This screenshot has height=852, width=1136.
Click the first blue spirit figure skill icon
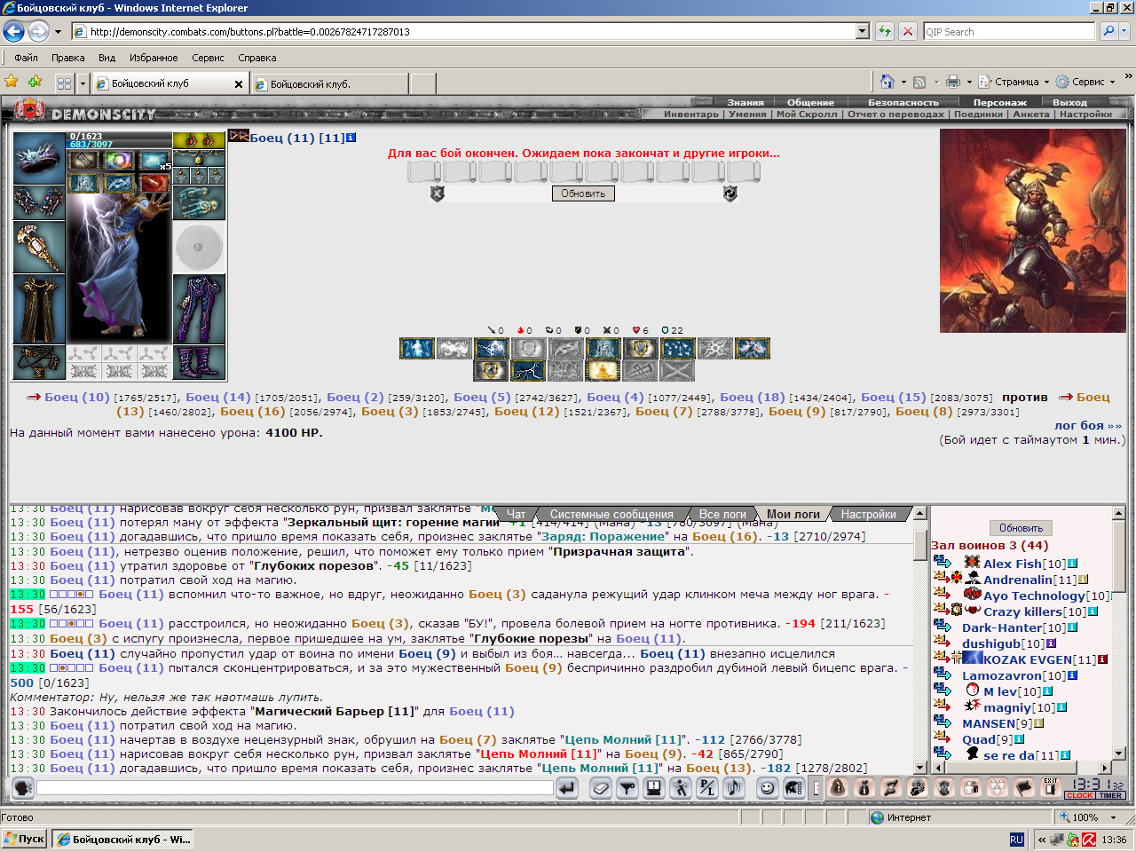click(416, 348)
